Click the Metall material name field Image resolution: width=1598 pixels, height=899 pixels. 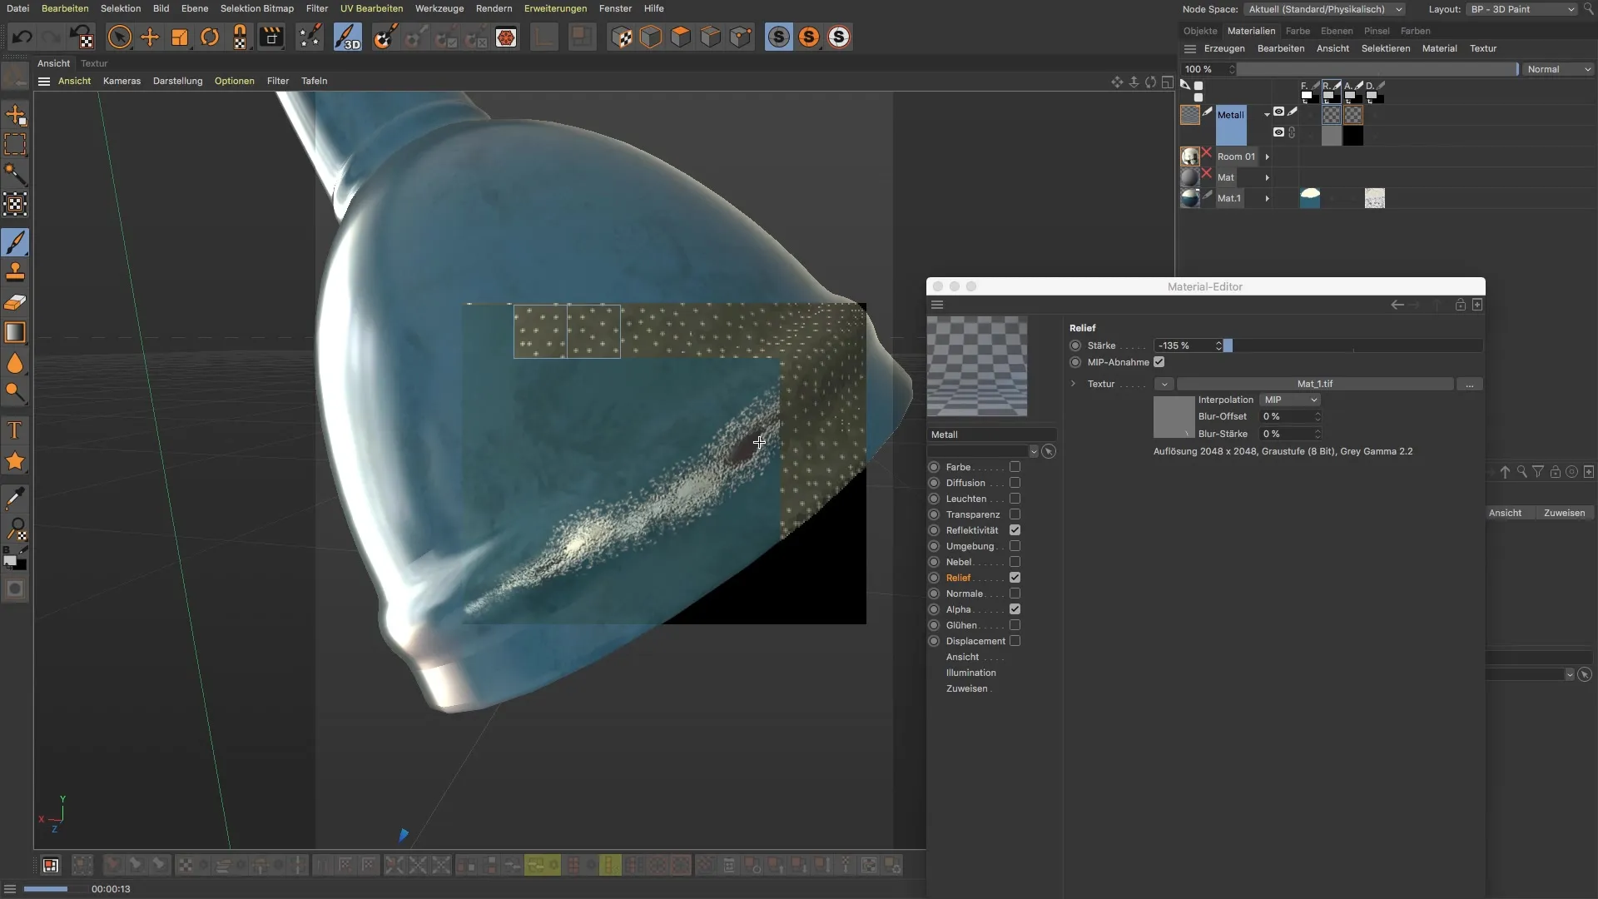992,435
